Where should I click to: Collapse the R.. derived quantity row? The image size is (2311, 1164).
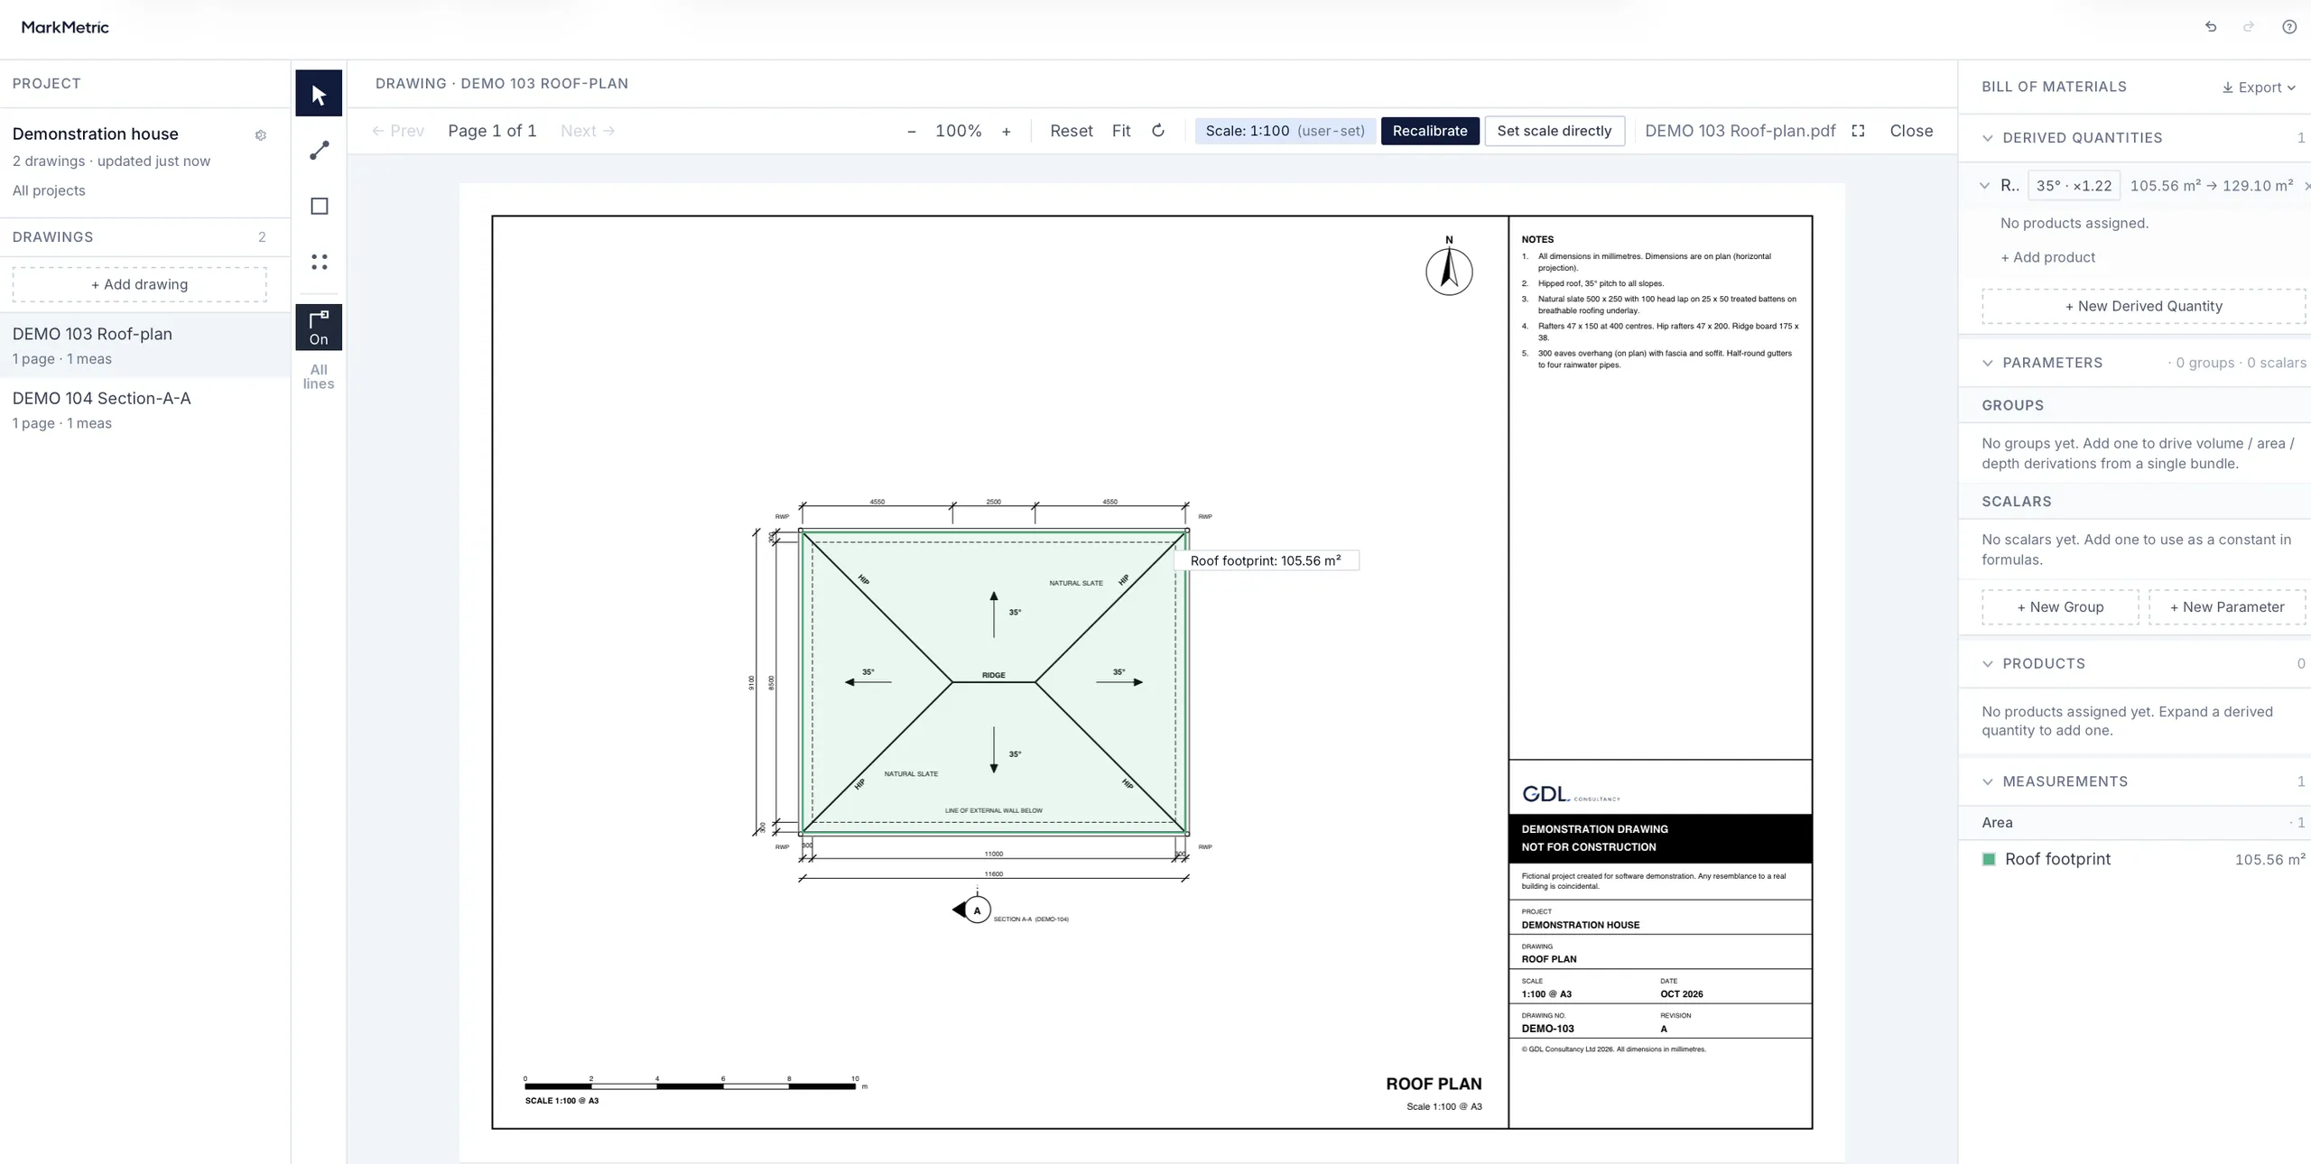[x=1984, y=186]
